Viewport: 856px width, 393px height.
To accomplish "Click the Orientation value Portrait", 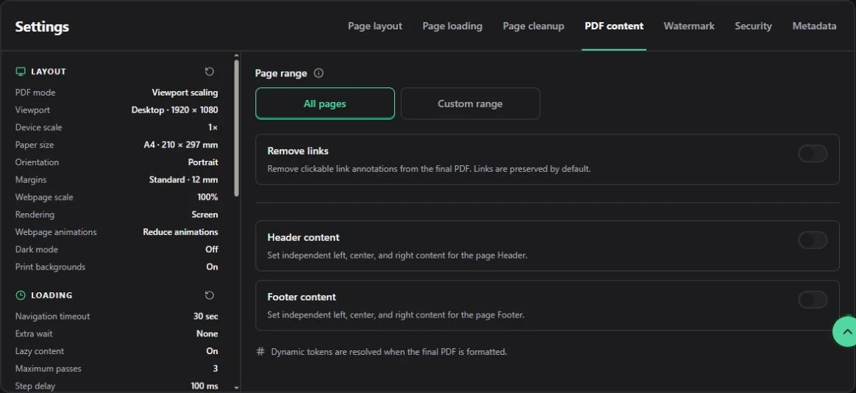I will (x=203, y=162).
